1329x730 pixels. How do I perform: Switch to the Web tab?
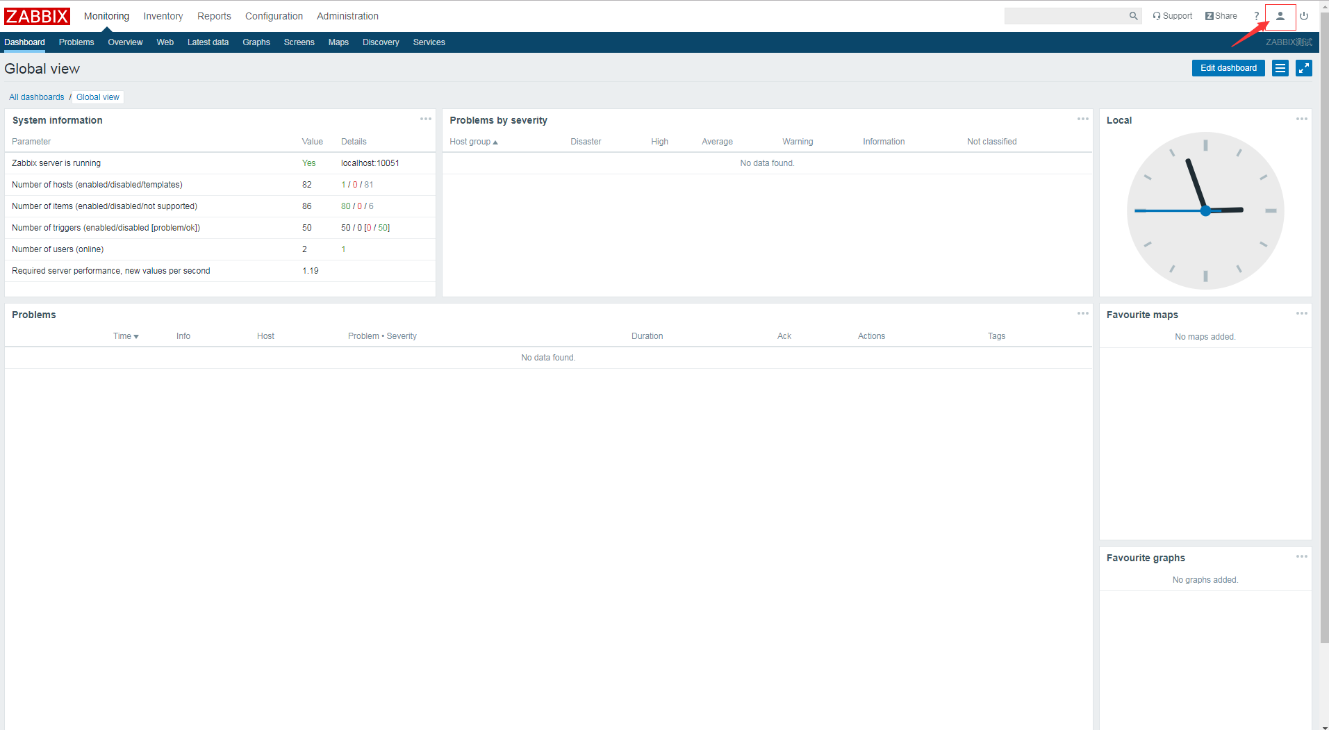click(x=165, y=42)
